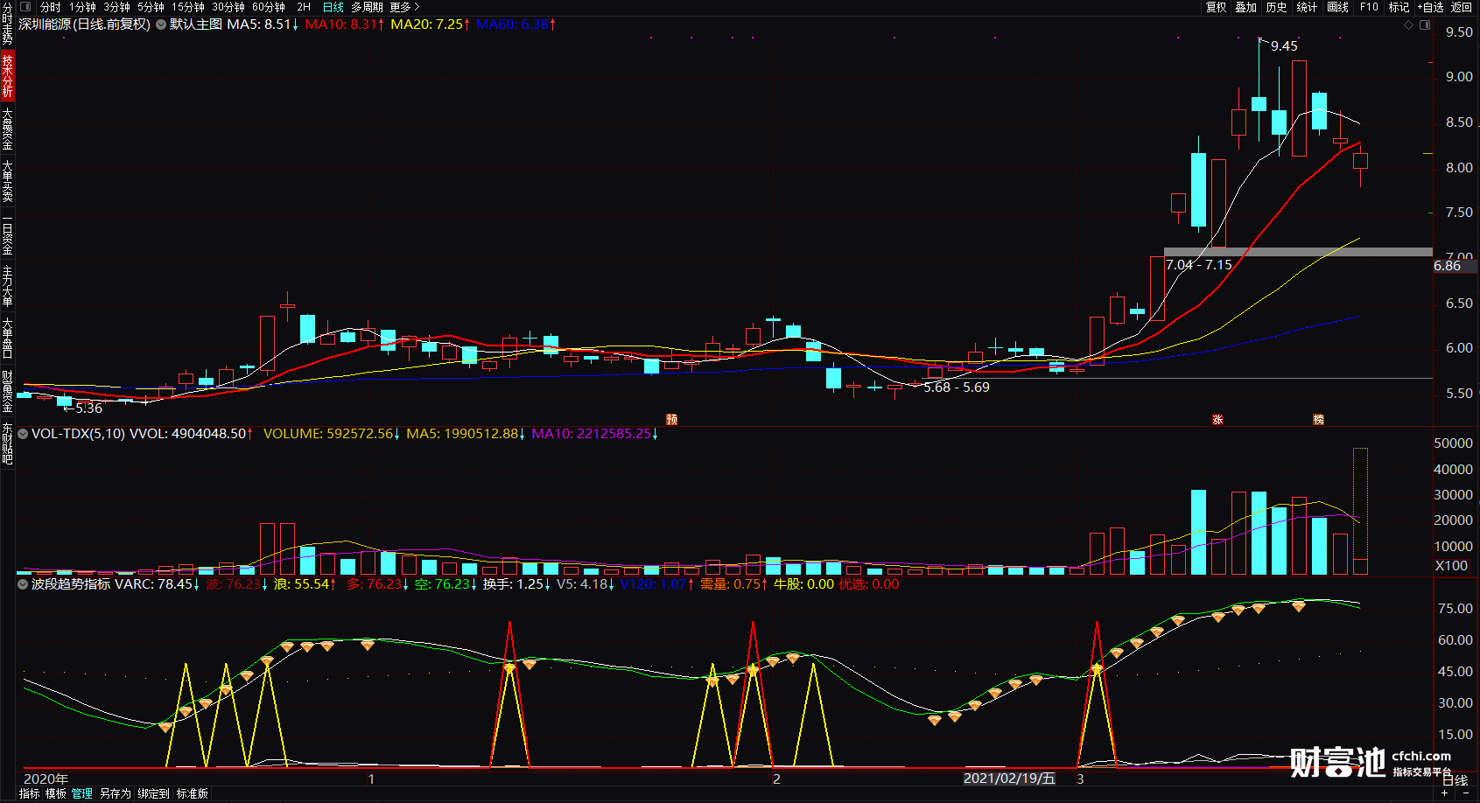Open 技术分析 sidebar tab

tap(7, 75)
